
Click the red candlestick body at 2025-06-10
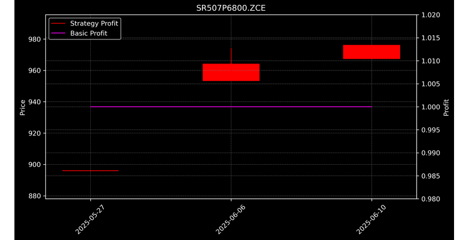371,52
